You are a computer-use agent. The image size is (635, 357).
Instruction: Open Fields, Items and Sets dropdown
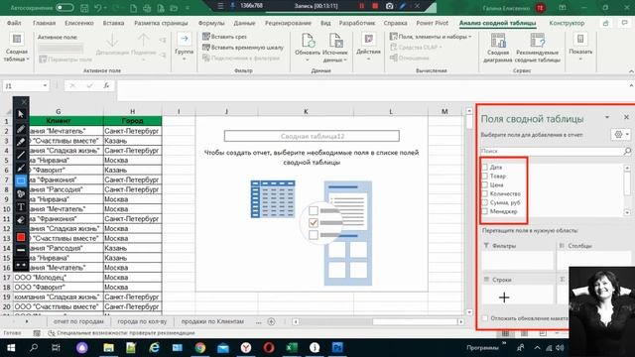coord(431,37)
